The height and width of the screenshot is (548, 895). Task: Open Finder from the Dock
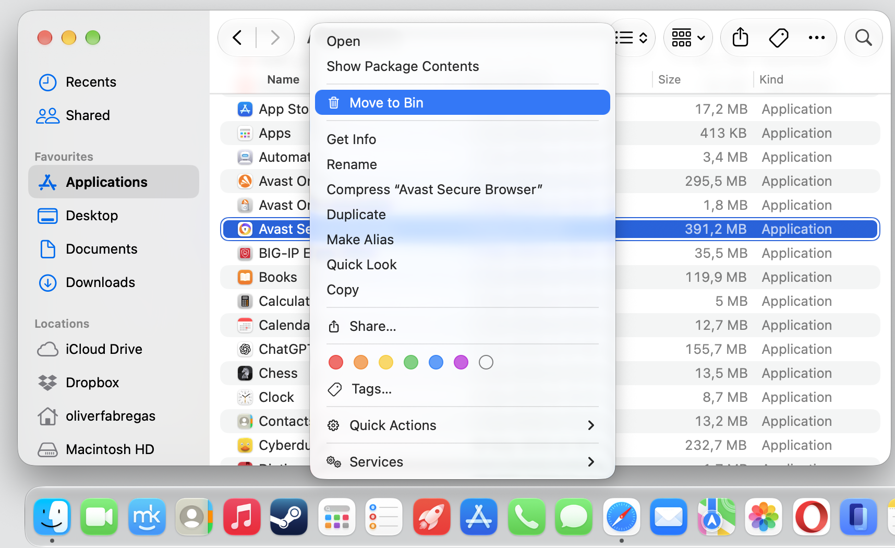52,517
